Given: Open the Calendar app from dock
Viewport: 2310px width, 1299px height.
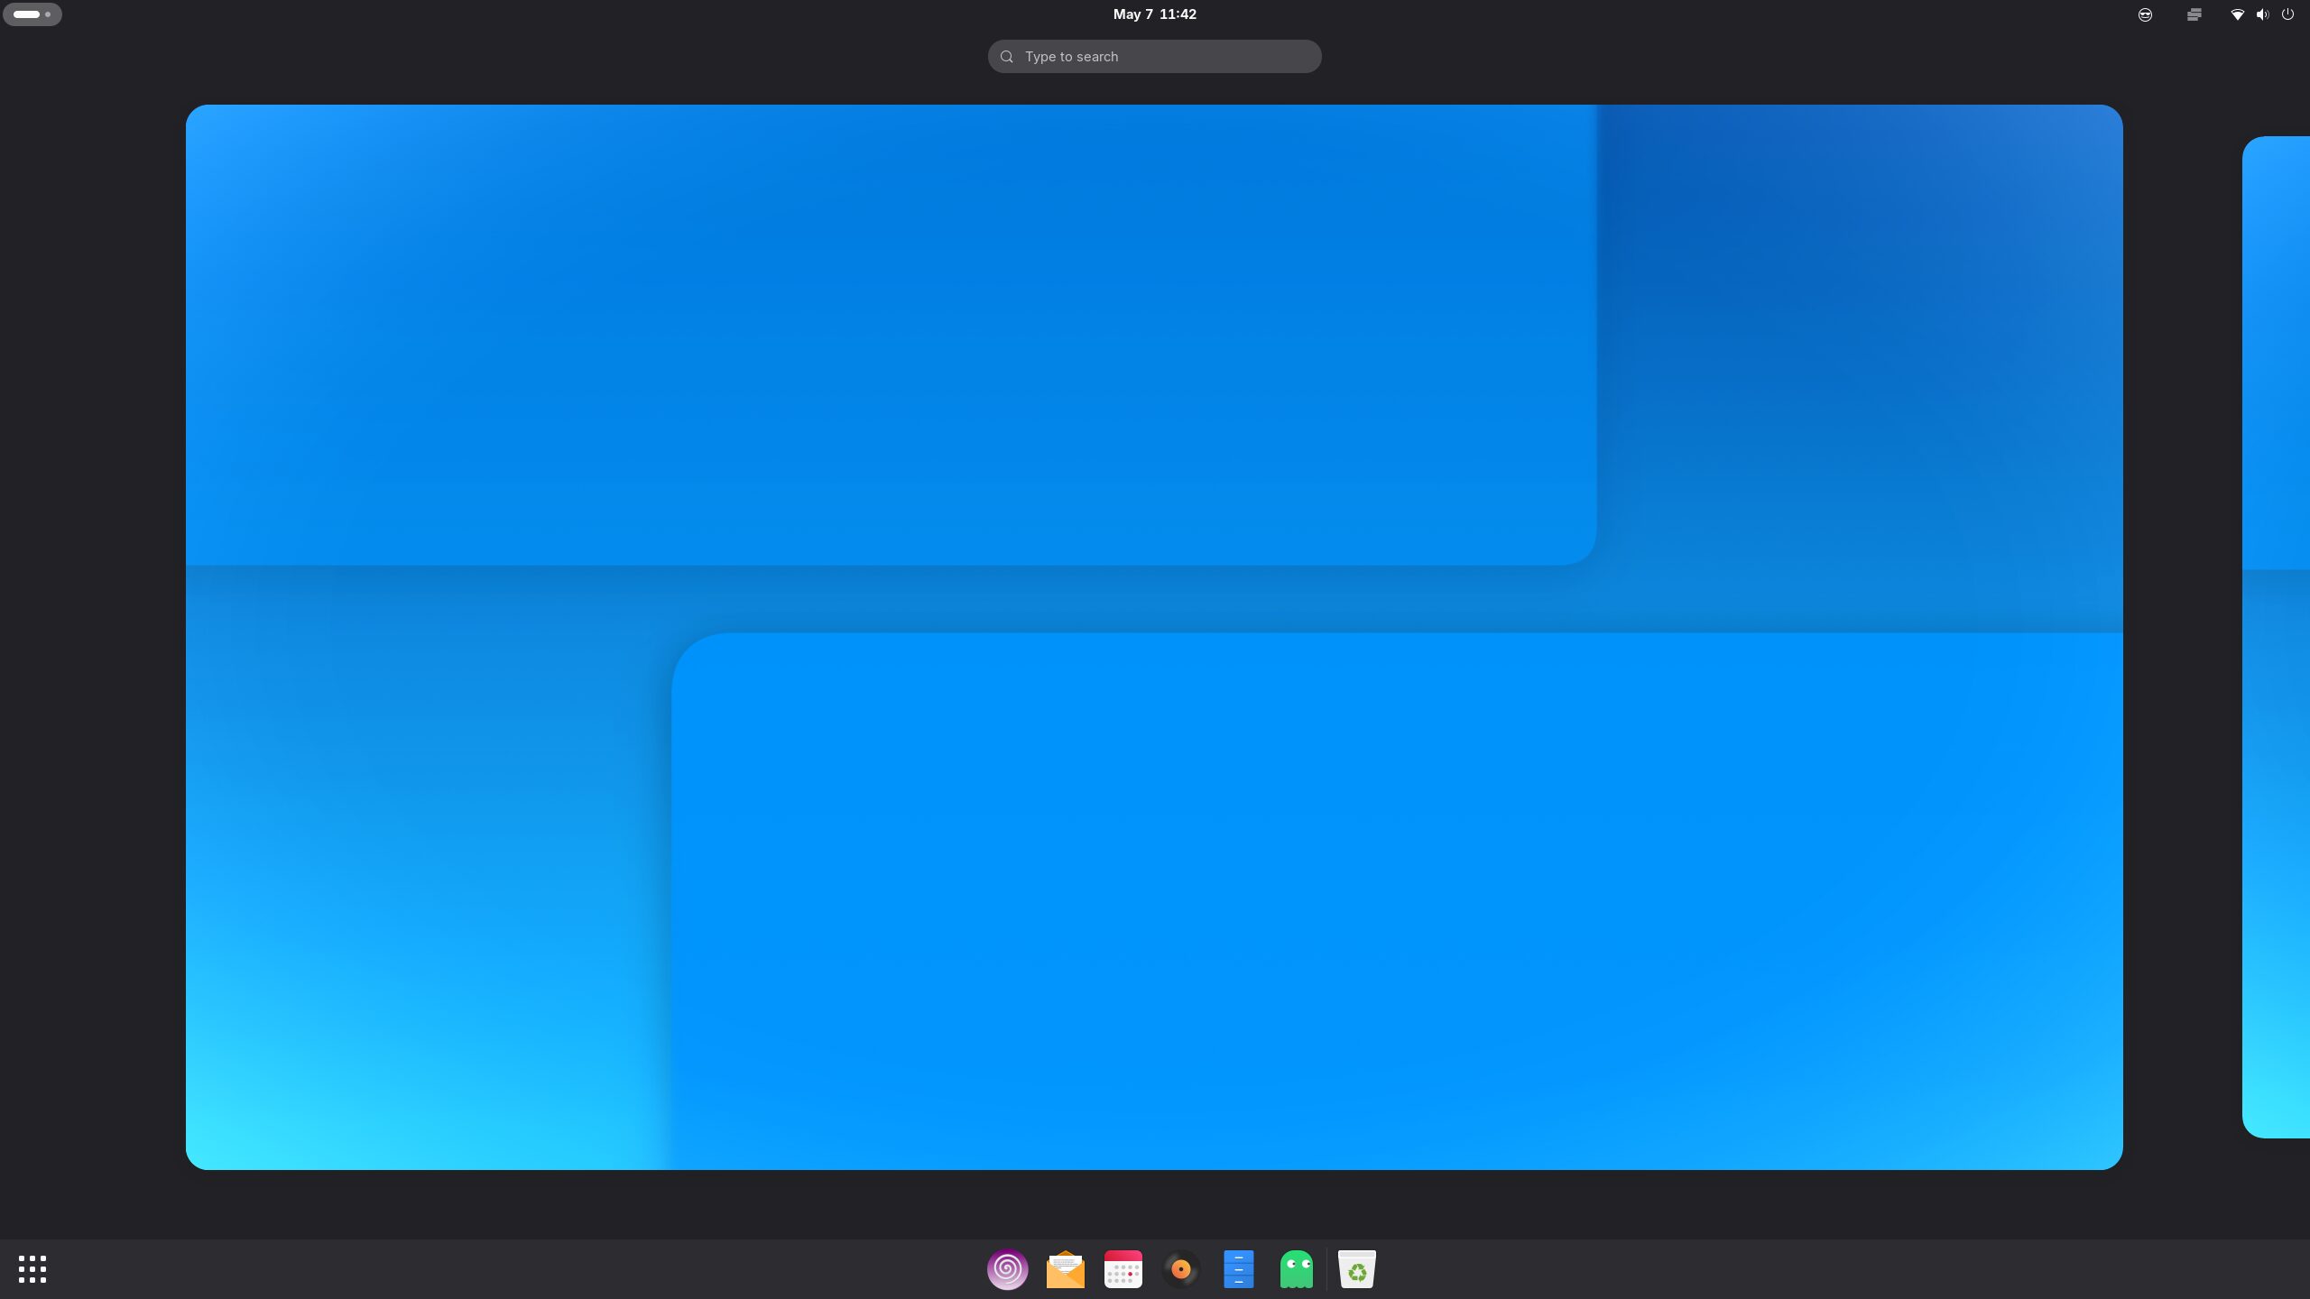Looking at the screenshot, I should [x=1123, y=1269].
